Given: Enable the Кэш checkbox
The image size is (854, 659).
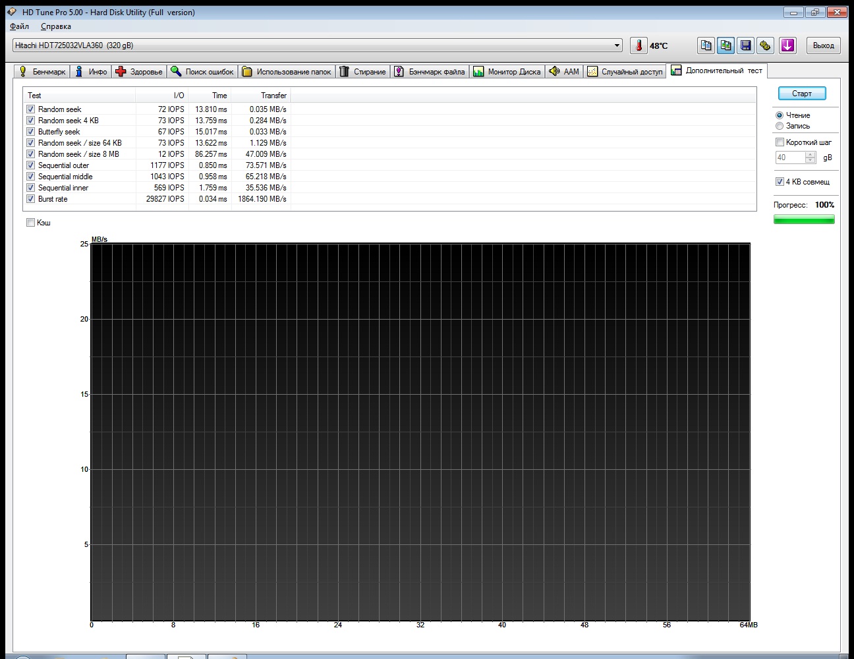Looking at the screenshot, I should 30,223.
